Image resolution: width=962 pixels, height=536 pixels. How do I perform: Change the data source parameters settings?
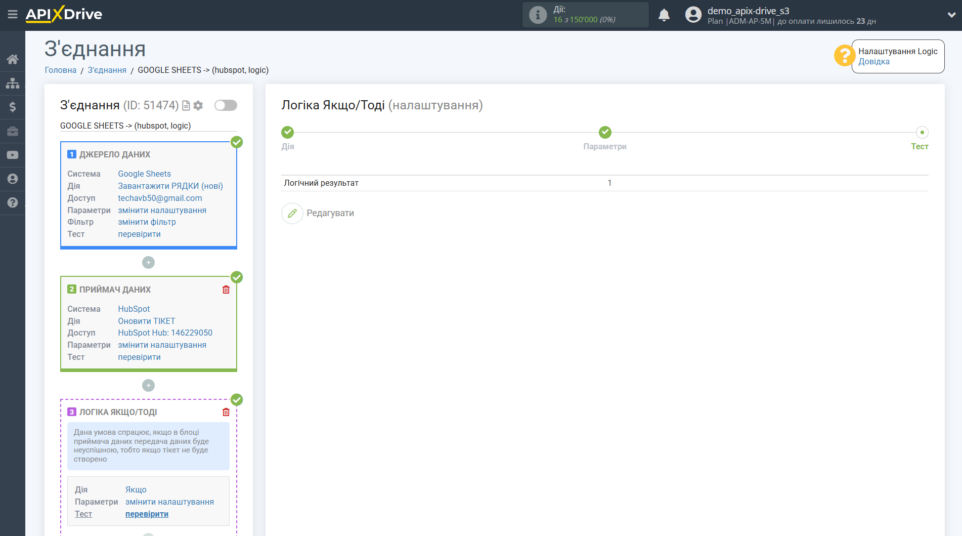[162, 210]
